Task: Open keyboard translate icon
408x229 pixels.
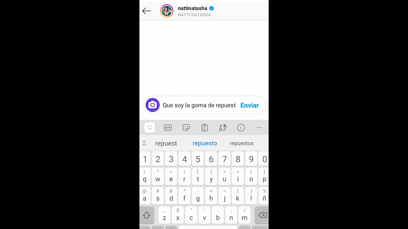Action: pyautogui.click(x=223, y=128)
